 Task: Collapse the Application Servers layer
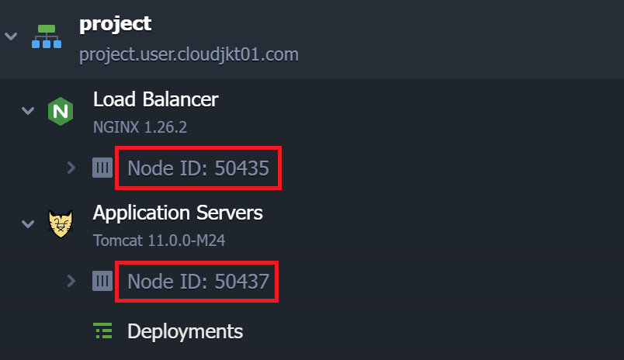(x=28, y=223)
